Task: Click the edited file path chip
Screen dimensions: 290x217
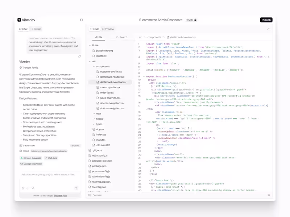Action: [49, 151]
